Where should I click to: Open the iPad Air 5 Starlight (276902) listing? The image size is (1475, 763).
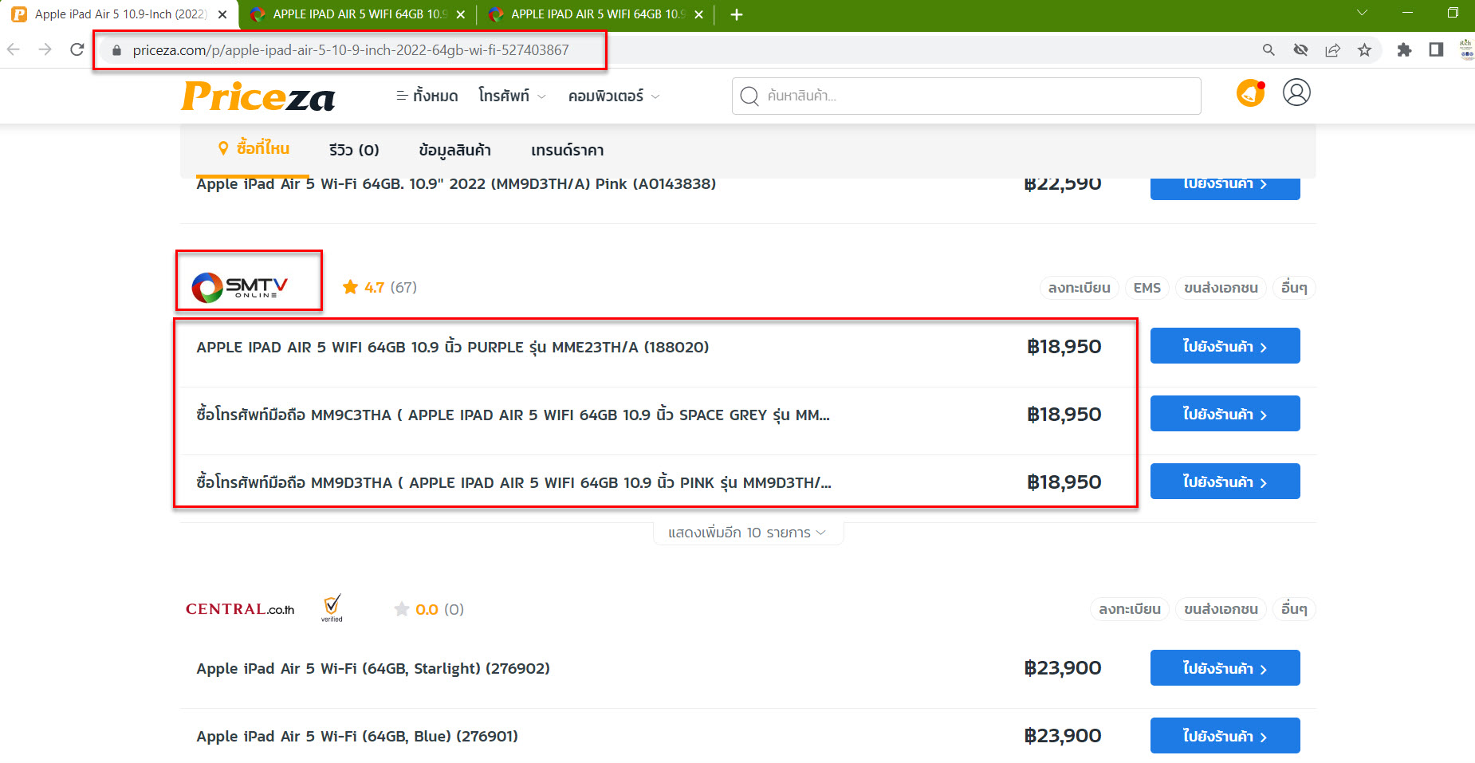coord(373,668)
